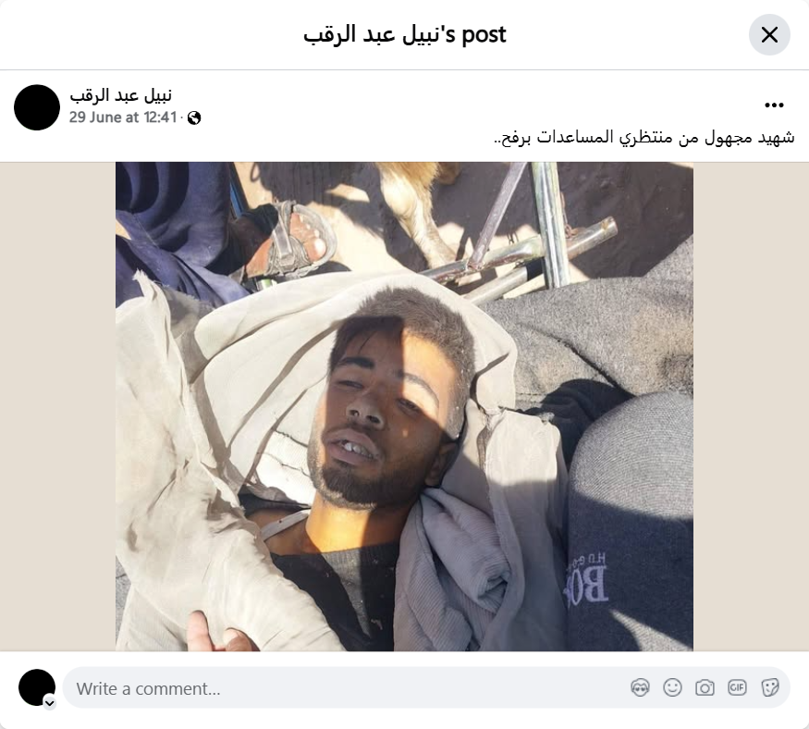Viewport: 809px width, 729px height.
Task: Click beige area left of photo
Action: (x=57, y=406)
